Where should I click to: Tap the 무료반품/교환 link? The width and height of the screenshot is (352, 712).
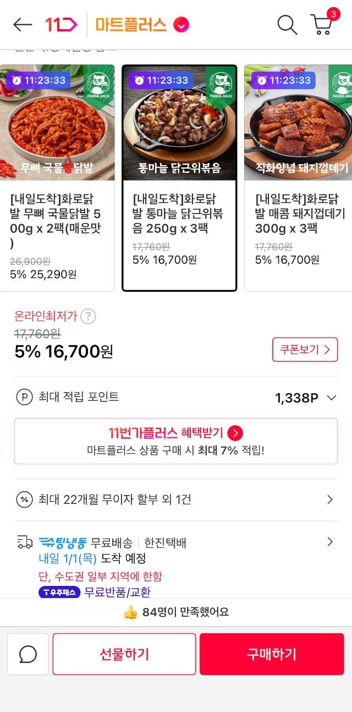tap(117, 592)
